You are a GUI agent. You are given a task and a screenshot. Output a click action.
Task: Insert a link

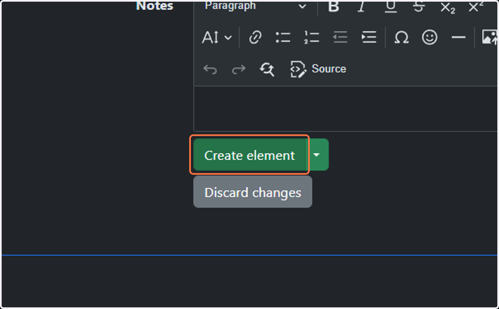click(x=255, y=38)
